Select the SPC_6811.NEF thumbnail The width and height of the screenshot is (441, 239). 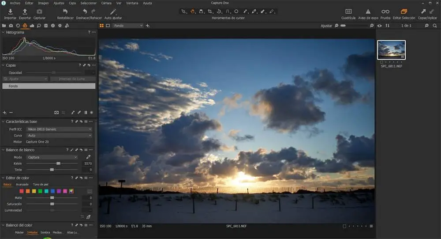click(391, 50)
